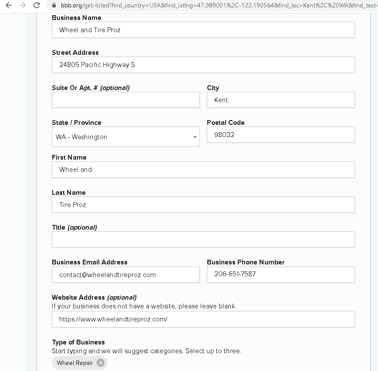The width and height of the screenshot is (378, 371).
Task: Go back to the previous page
Action: click(x=9, y=5)
